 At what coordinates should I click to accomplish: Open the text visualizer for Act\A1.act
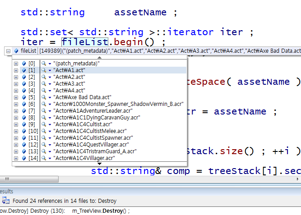[x=44, y=70]
